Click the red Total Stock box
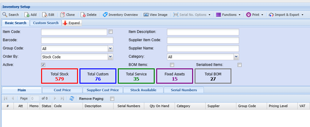Screen dimensions: 310x127 point(60,76)
